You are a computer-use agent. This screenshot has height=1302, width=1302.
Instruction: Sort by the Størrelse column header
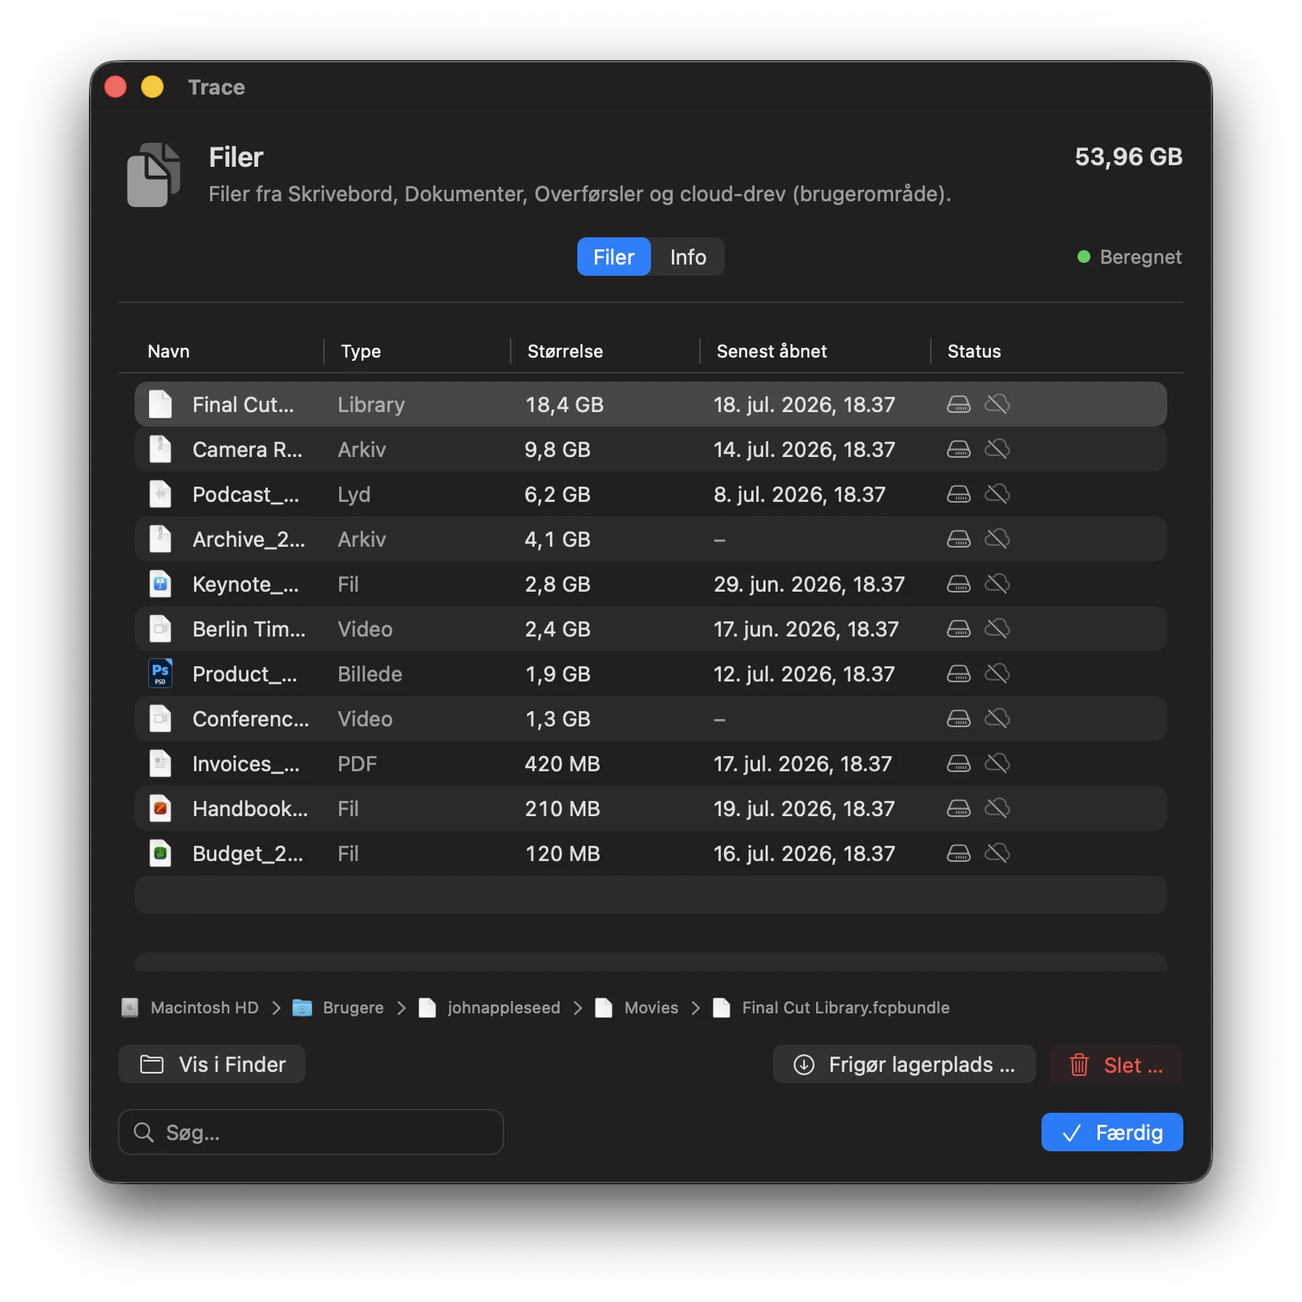[x=565, y=351]
